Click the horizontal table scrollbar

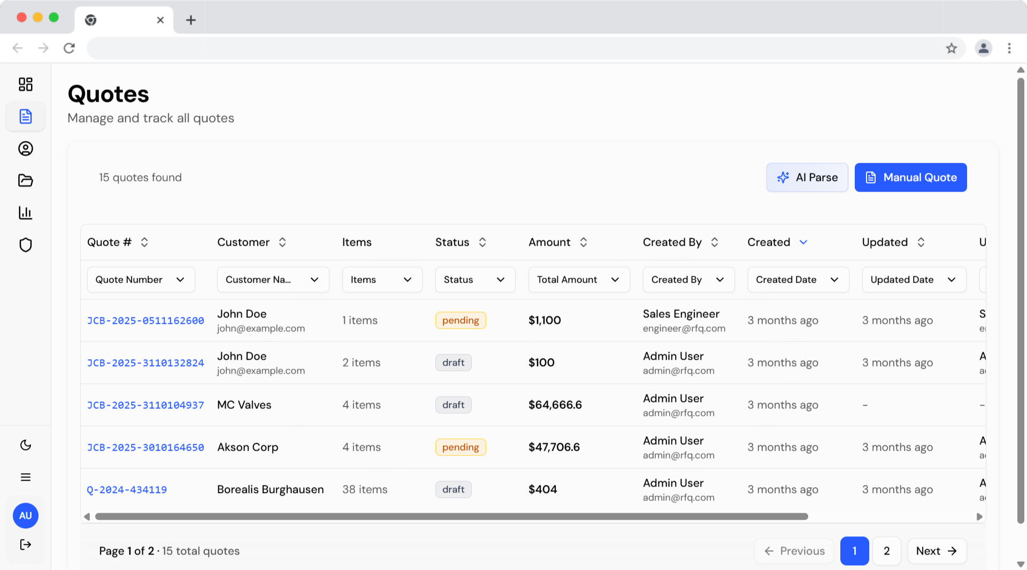pyautogui.click(x=451, y=516)
